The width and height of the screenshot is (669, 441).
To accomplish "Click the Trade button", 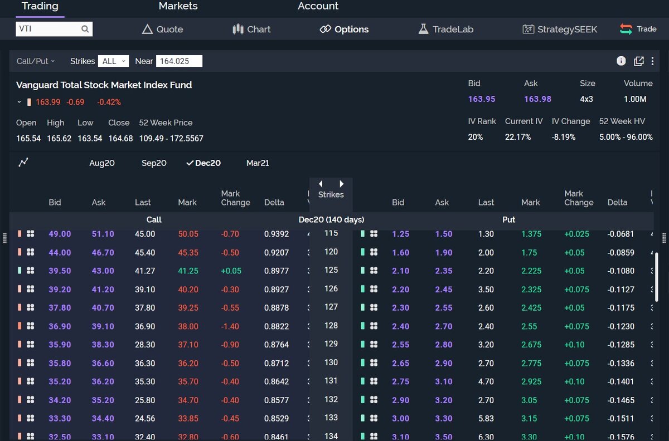I will pyautogui.click(x=638, y=29).
